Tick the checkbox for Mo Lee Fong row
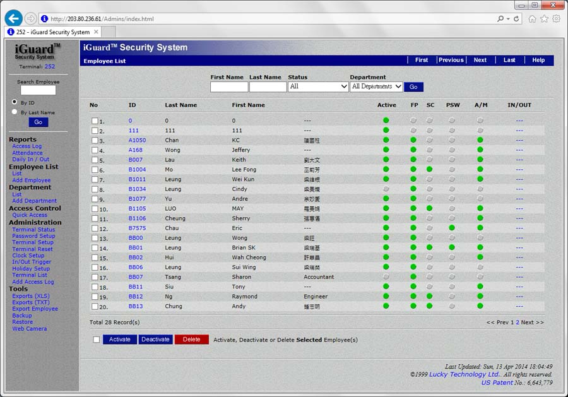The height and width of the screenshot is (397, 568). [95, 170]
